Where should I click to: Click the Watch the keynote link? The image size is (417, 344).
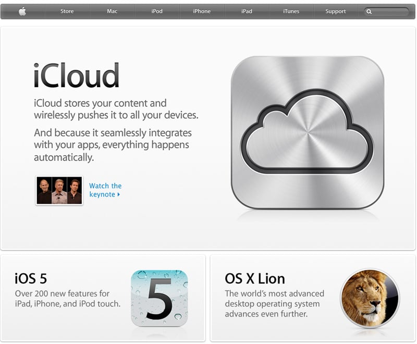coord(105,190)
